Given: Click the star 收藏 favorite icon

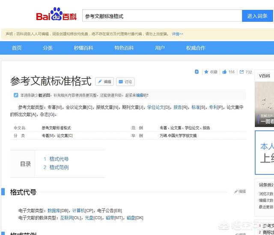Looking at the screenshot, I should pyautogui.click(x=206, y=72).
